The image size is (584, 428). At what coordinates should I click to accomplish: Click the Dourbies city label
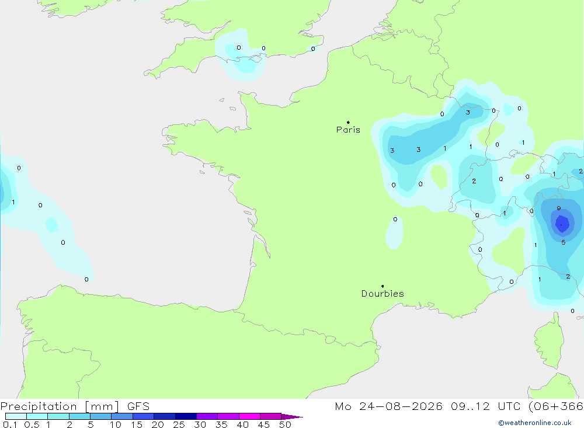[x=383, y=294]
